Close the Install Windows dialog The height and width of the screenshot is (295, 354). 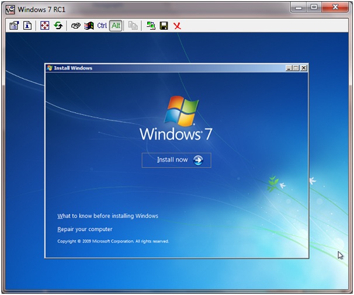point(304,68)
